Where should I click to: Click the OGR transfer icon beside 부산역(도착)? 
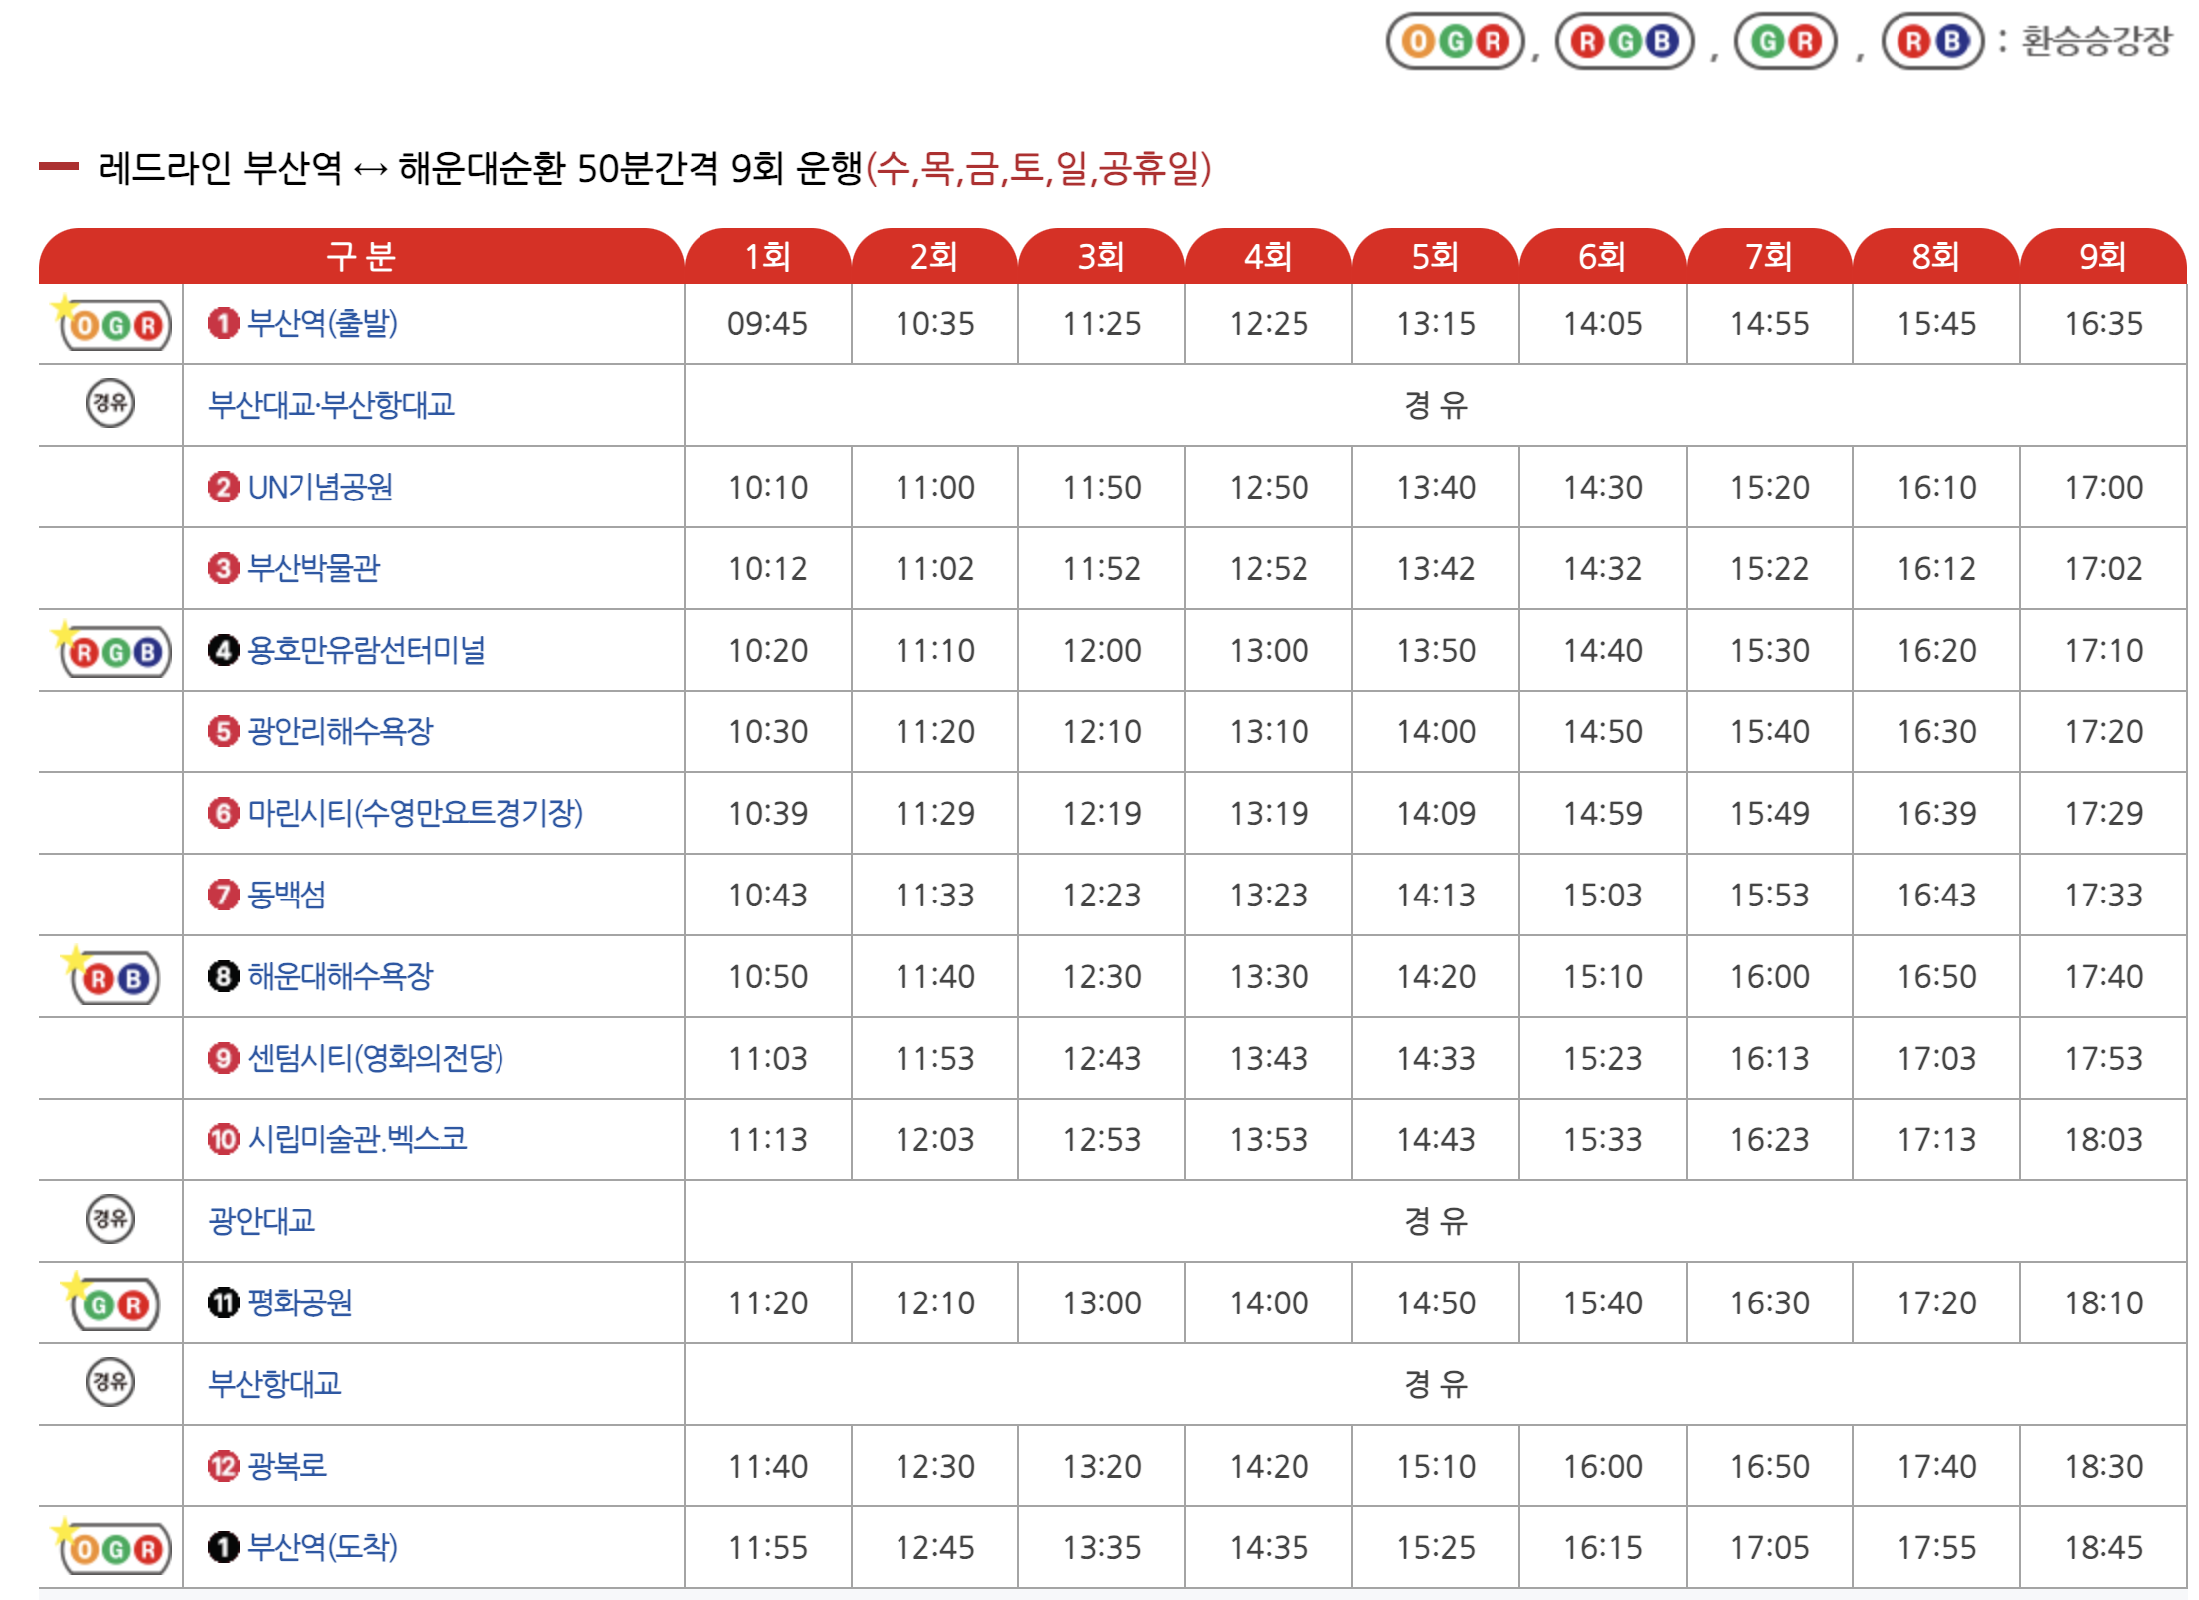pyautogui.click(x=115, y=1549)
